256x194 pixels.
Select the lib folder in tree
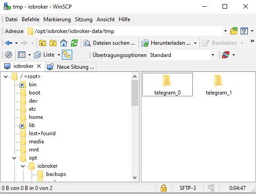point(27,125)
